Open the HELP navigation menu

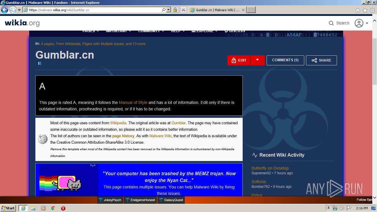(x=178, y=31)
